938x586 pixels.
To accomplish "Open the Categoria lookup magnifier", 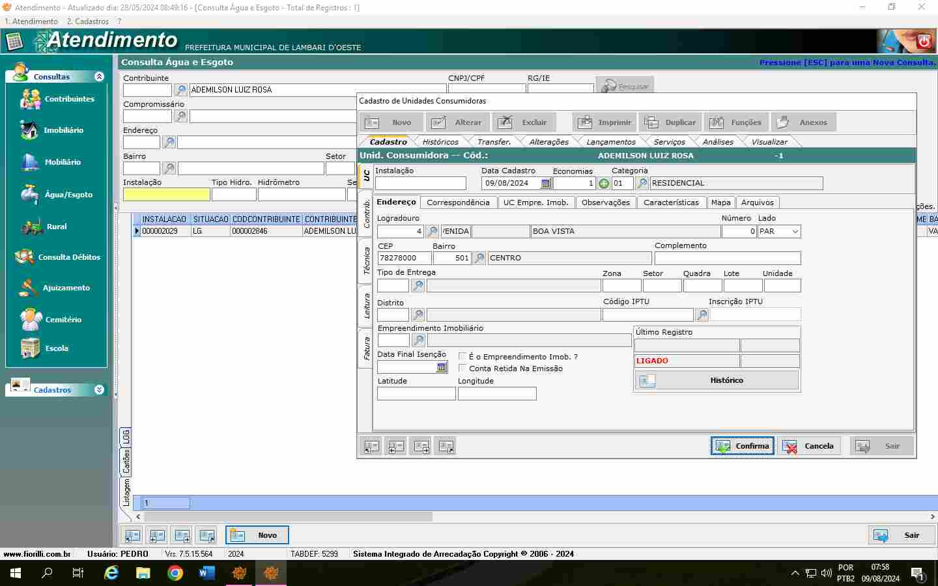I will (x=642, y=184).
